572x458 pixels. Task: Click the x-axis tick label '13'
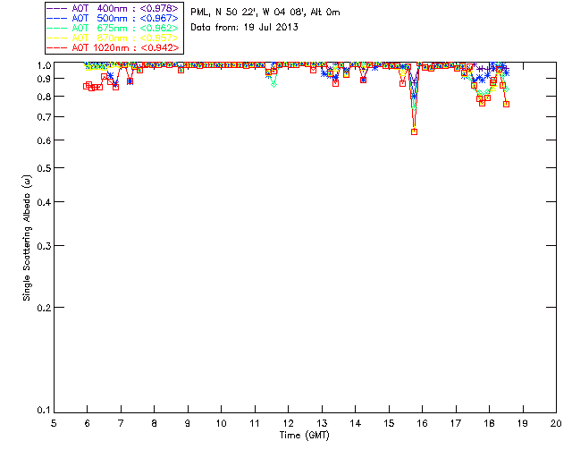322,423
